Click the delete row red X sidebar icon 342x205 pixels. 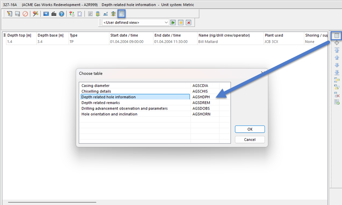pyautogui.click(x=337, y=94)
